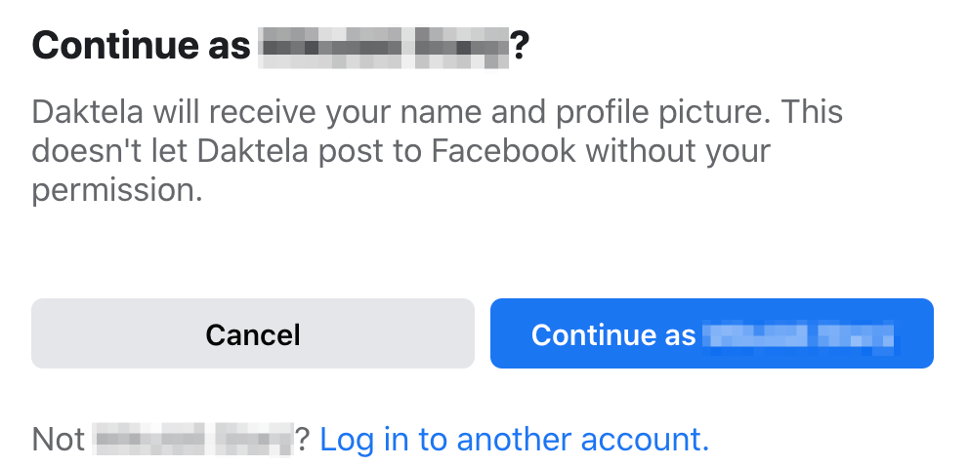Click the blurred name after "Not"
This screenshot has height=466, width=969.
[192, 440]
